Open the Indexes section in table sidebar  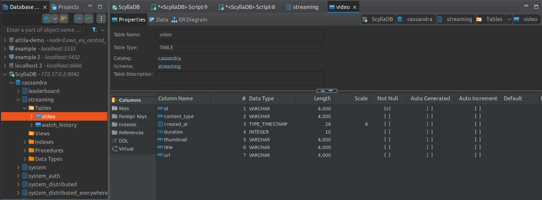tap(133, 125)
